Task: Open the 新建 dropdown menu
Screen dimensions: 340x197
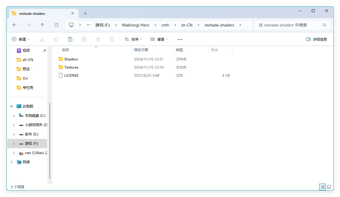Action: pos(21,39)
